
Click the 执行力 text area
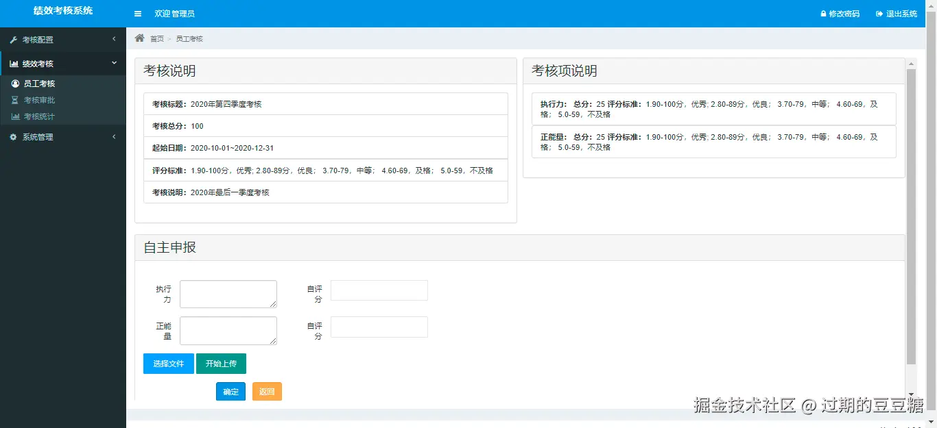(x=228, y=294)
